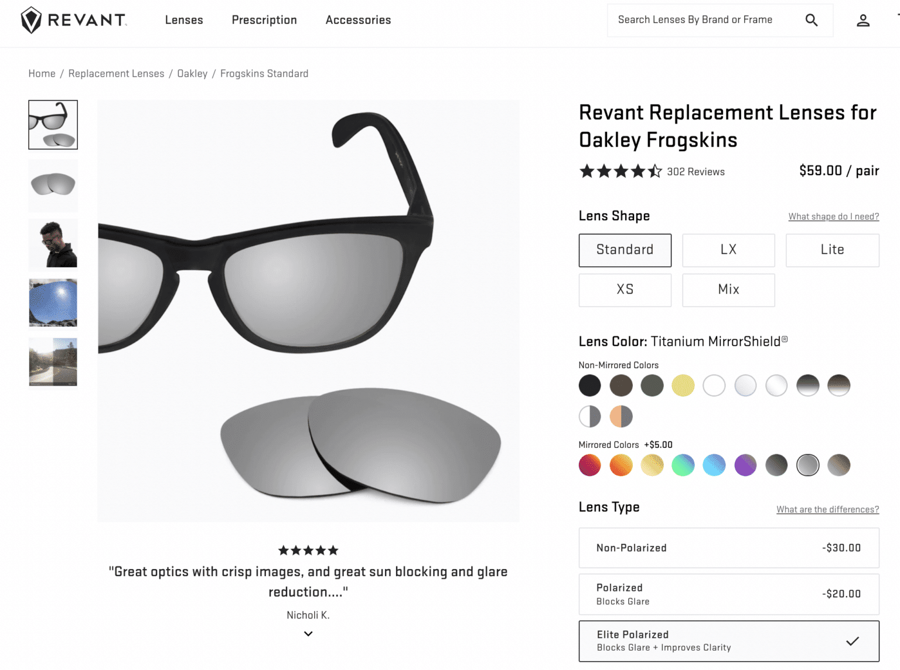
Task: Select the black non-mirrored lens color
Action: tap(589, 385)
